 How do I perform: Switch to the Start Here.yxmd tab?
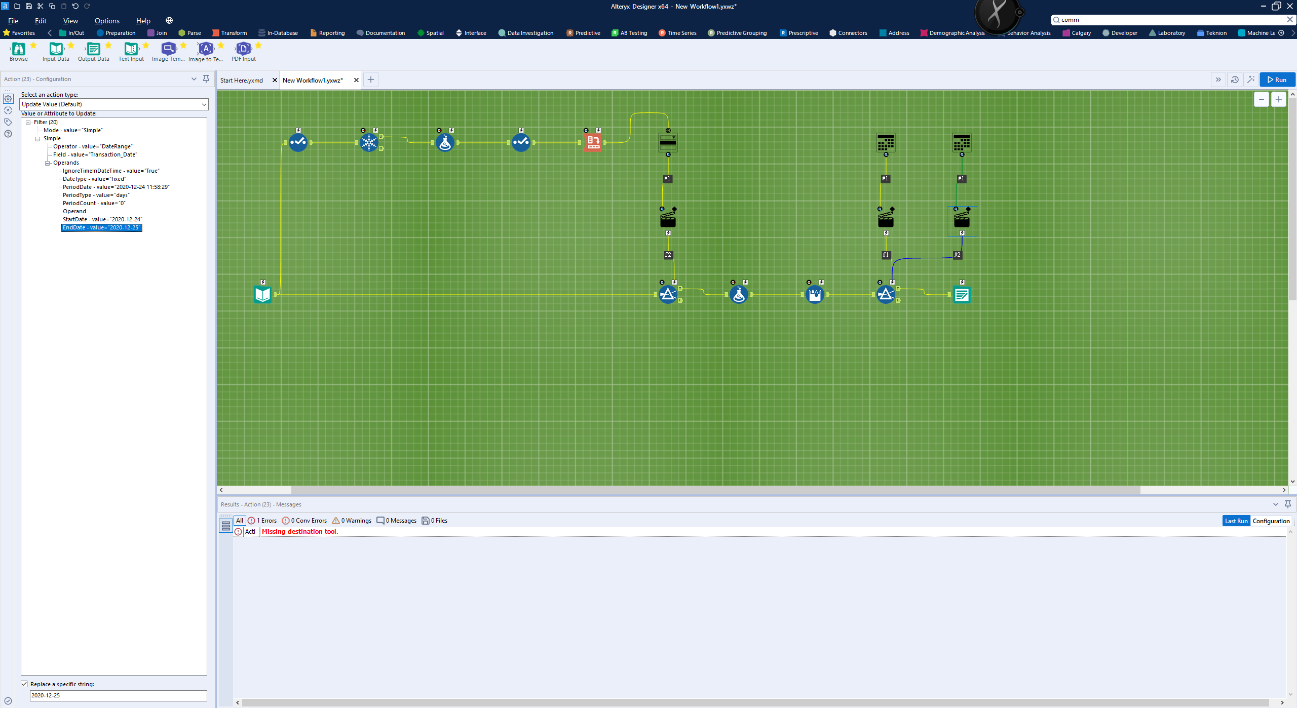coord(243,80)
